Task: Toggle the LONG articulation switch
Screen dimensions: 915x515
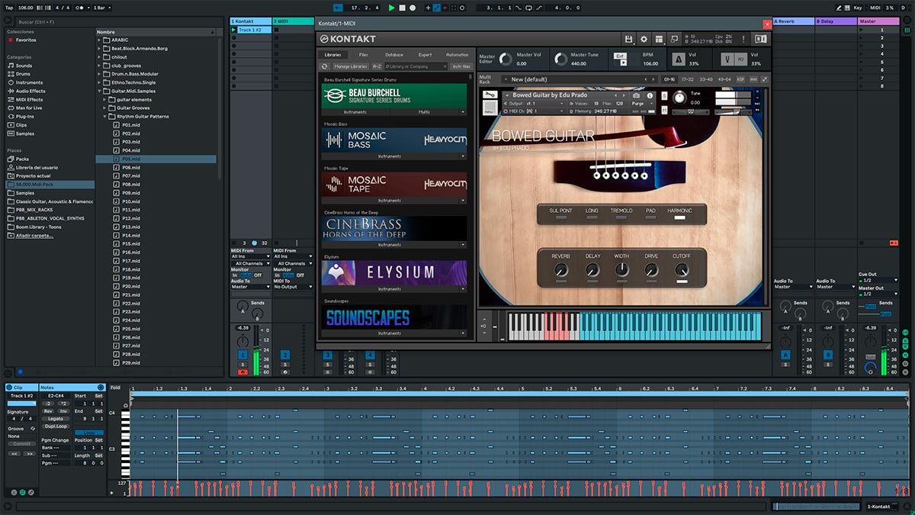Action: tap(592, 218)
